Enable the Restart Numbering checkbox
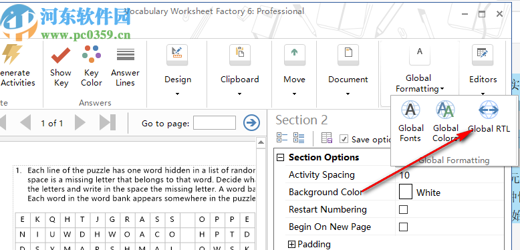Viewport: 520px width, 250px height. [403, 209]
